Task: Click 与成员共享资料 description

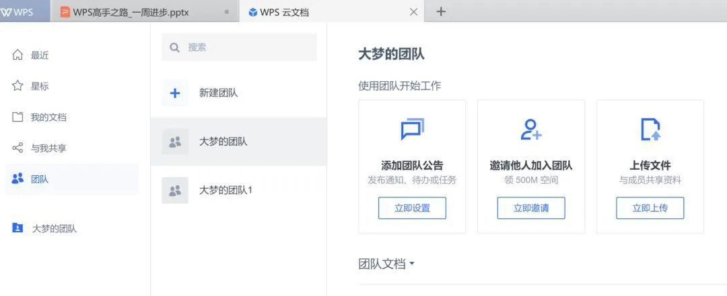Action: coord(650,180)
